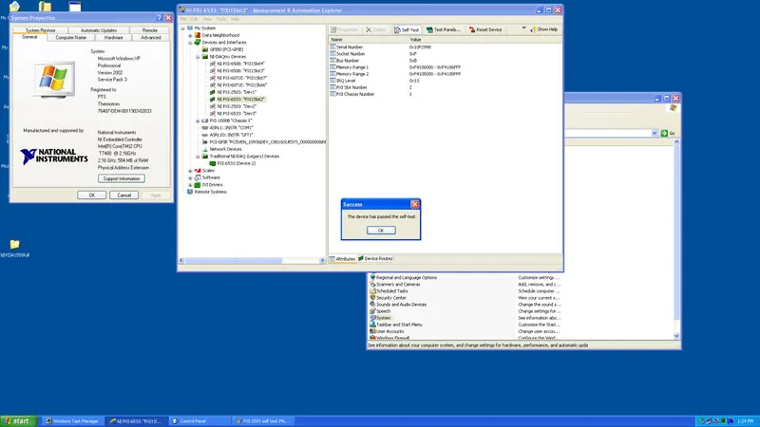
Task: Expand the IVI Drivers node
Action: click(x=190, y=185)
